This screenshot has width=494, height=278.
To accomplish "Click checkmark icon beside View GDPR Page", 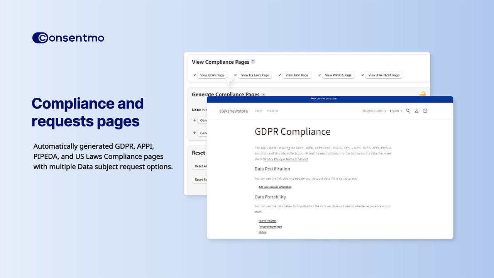I will tap(195, 75).
